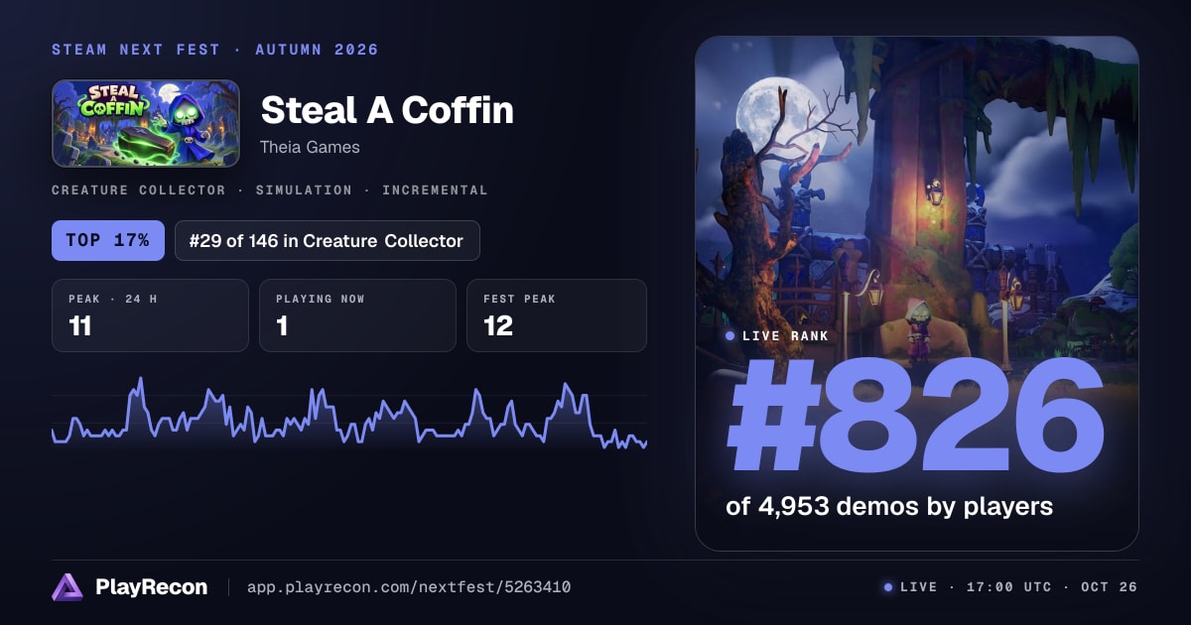Image resolution: width=1191 pixels, height=625 pixels.
Task: Open the Theia Games developer name
Action: pos(310,147)
